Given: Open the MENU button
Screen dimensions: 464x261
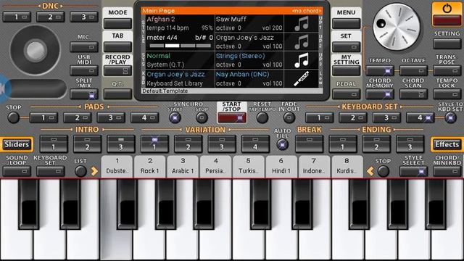Looking at the screenshot, I should coord(347,23).
